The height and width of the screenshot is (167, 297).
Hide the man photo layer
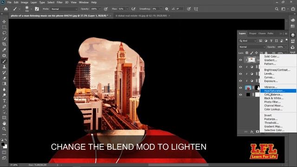pos(240,88)
